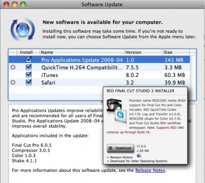Uncheck the iTunes install checkbox
The height and width of the screenshot is (183, 205).
(x=29, y=75)
